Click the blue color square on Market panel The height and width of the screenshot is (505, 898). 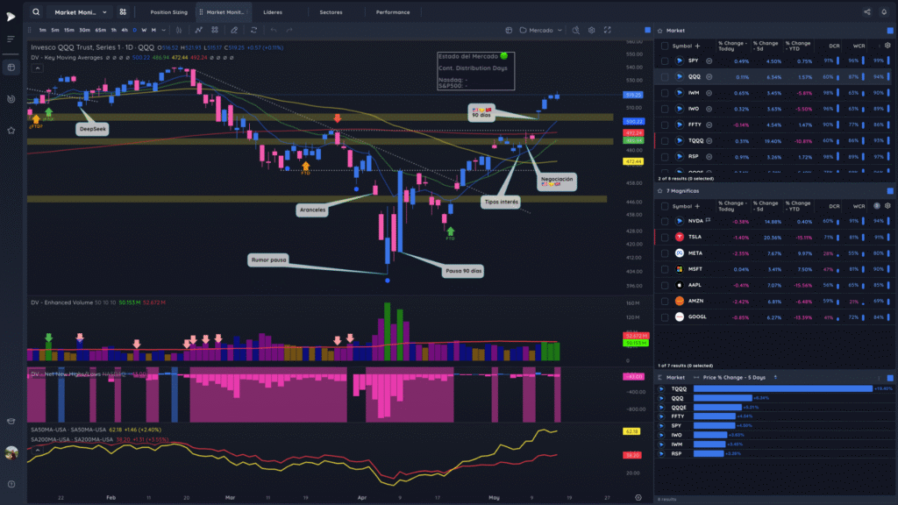click(890, 31)
